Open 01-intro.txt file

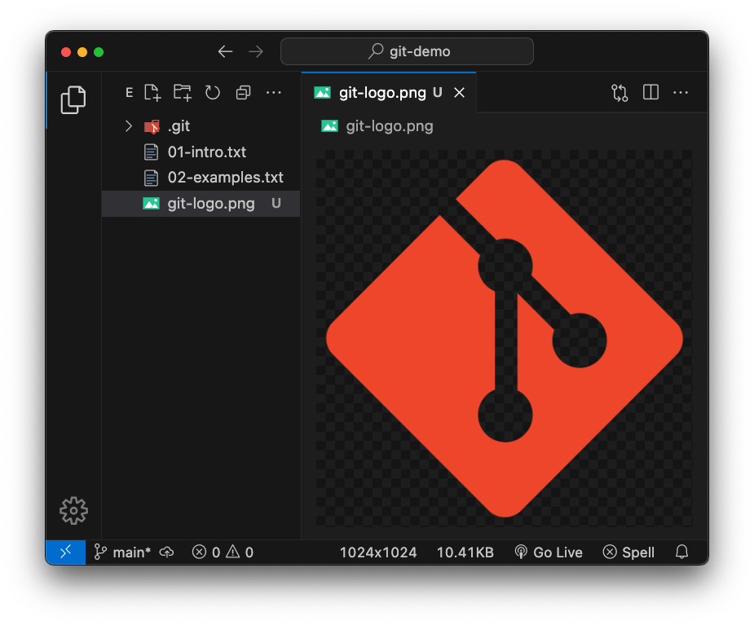pyautogui.click(x=201, y=152)
